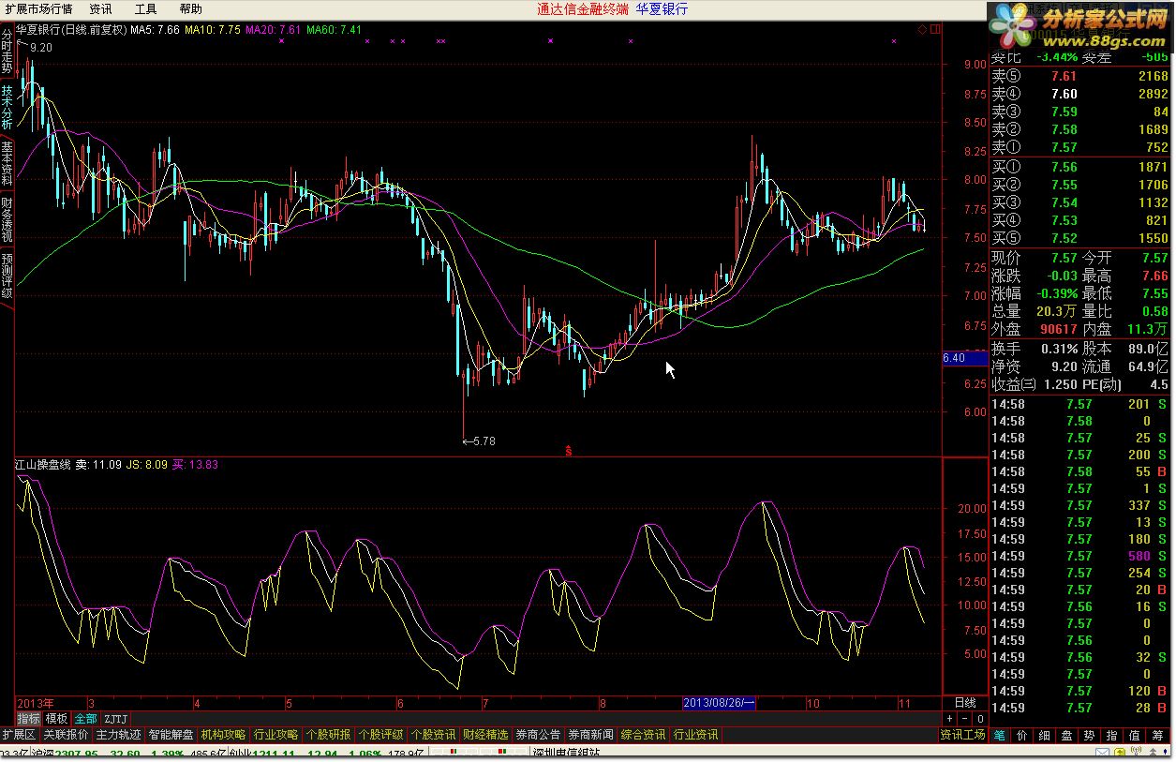The width and height of the screenshot is (1176, 762).
Task: Click the 江山操盘线 indicator name
Action: tap(43, 464)
